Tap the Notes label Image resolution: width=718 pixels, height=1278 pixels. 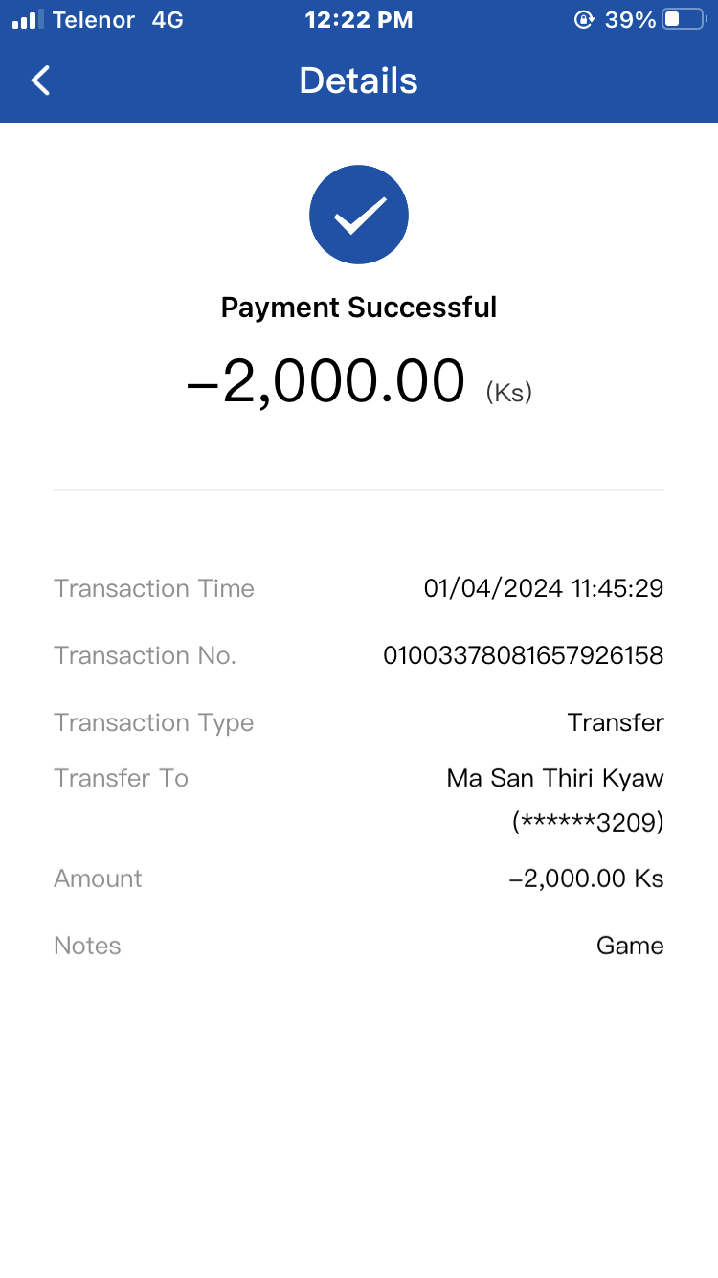pyautogui.click(x=87, y=946)
